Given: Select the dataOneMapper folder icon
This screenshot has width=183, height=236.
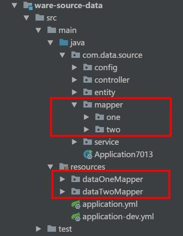Looking at the screenshot, I should pyautogui.click(x=76, y=179).
